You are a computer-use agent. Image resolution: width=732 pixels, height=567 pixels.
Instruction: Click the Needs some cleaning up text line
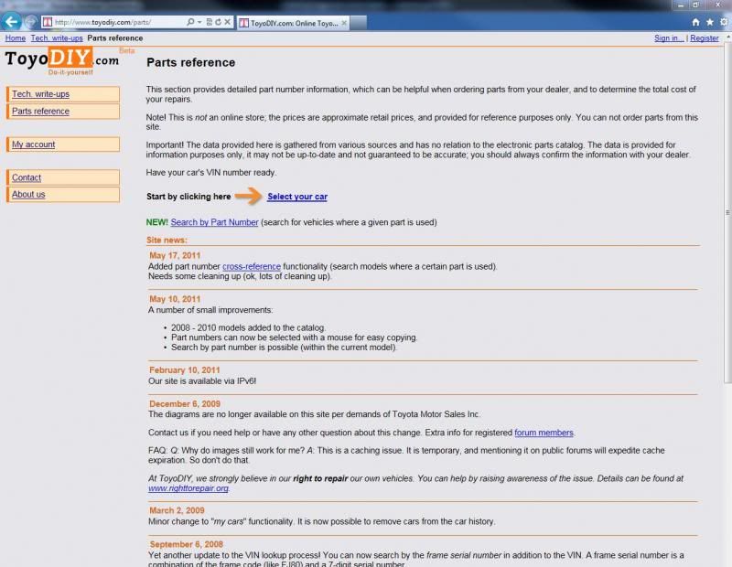(x=240, y=276)
